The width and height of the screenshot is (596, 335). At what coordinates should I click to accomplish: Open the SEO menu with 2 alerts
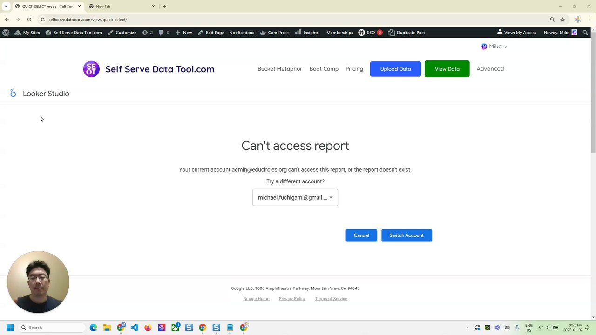pyautogui.click(x=371, y=33)
